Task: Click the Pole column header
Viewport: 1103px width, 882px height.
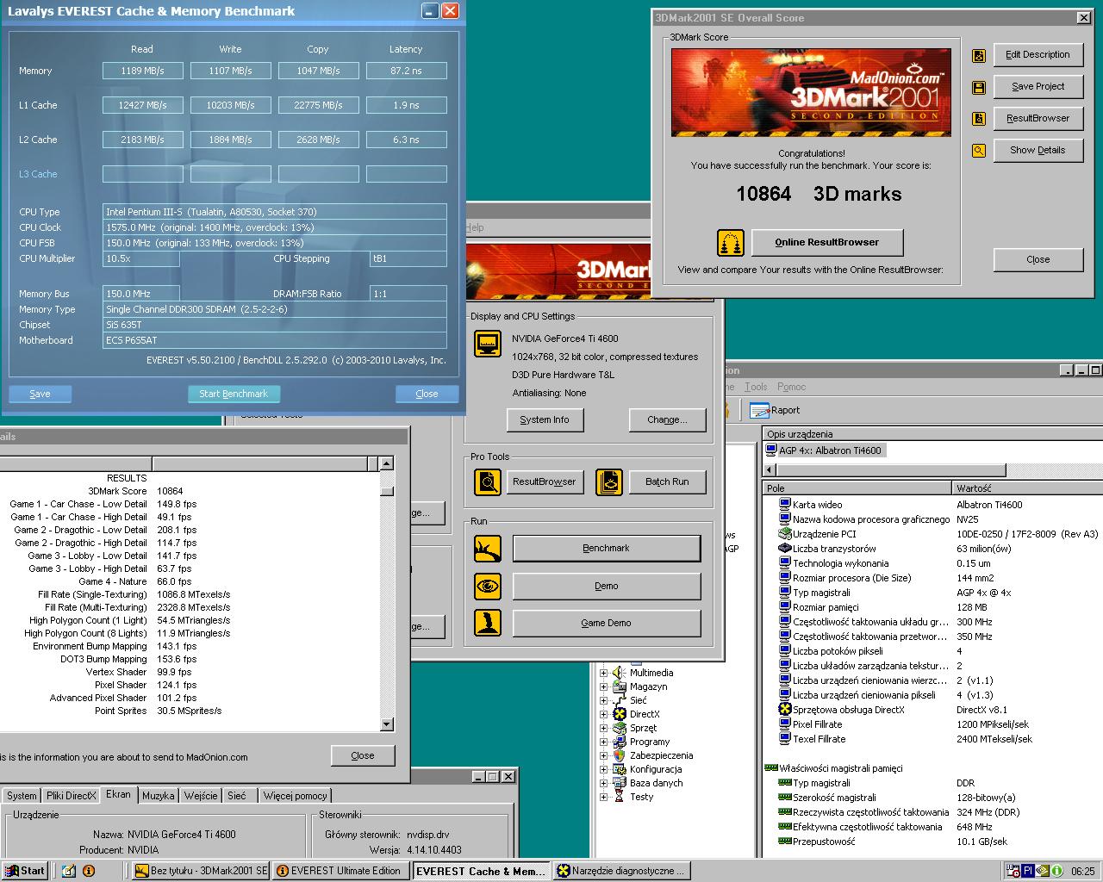Action: 857,488
